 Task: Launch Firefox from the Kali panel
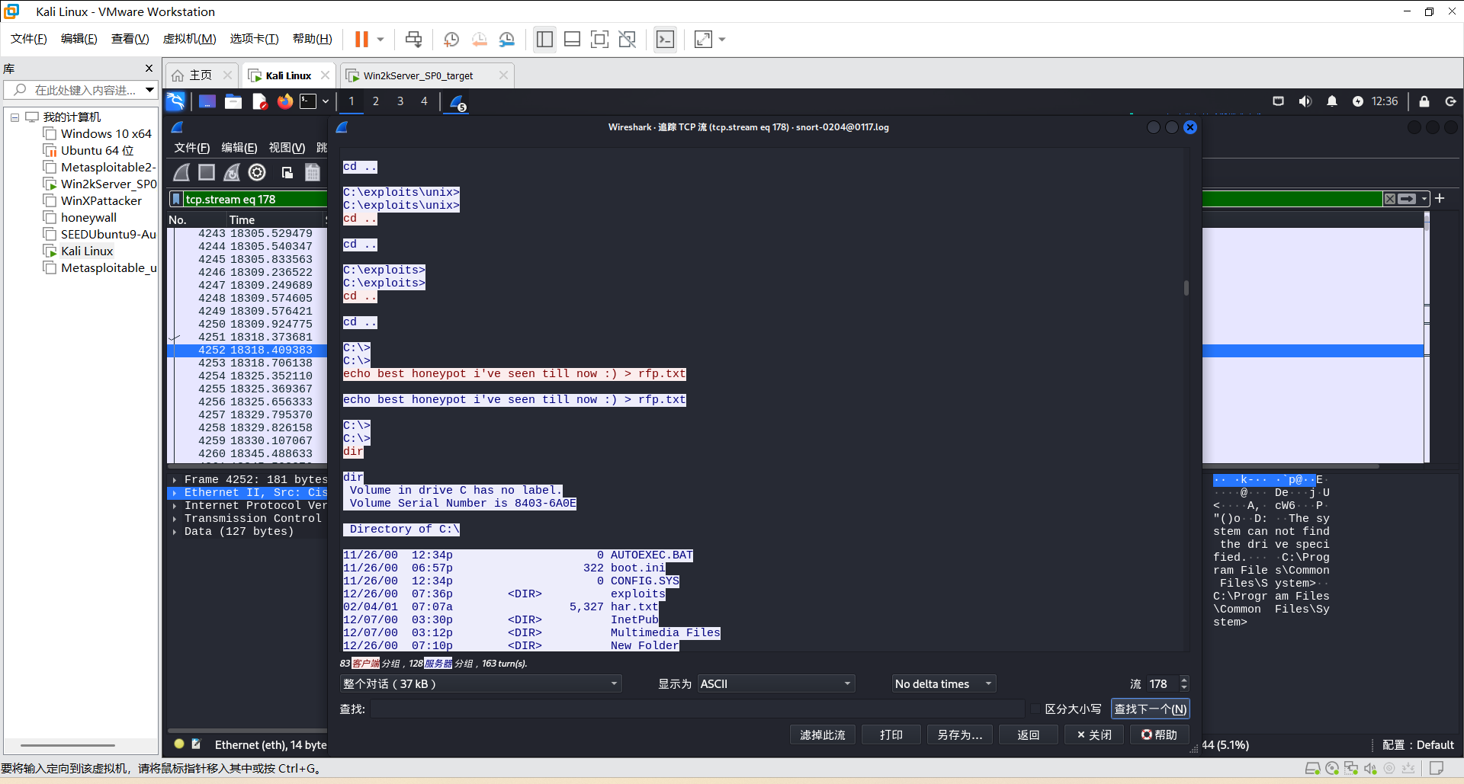click(285, 101)
